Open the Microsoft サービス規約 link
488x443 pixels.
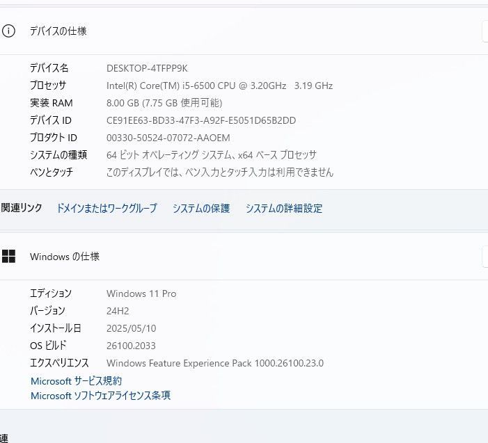[77, 381]
